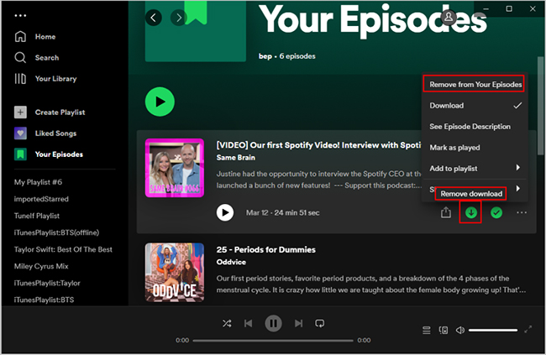The image size is (546, 355).
Task: Play the Same Brain episode
Action: [225, 212]
